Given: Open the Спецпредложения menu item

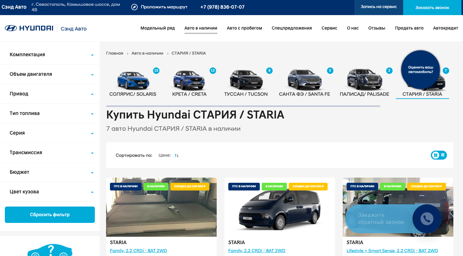Looking at the screenshot, I should click(292, 28).
